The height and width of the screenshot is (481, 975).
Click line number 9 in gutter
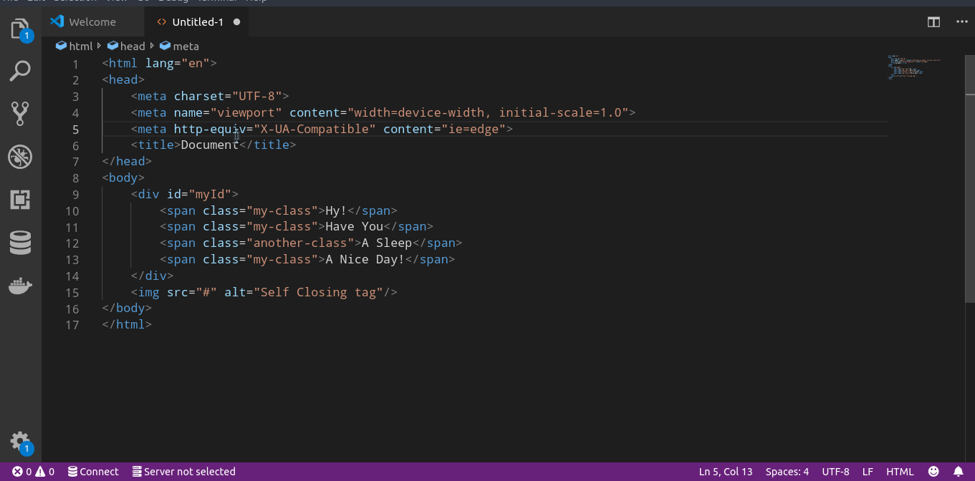pos(76,195)
